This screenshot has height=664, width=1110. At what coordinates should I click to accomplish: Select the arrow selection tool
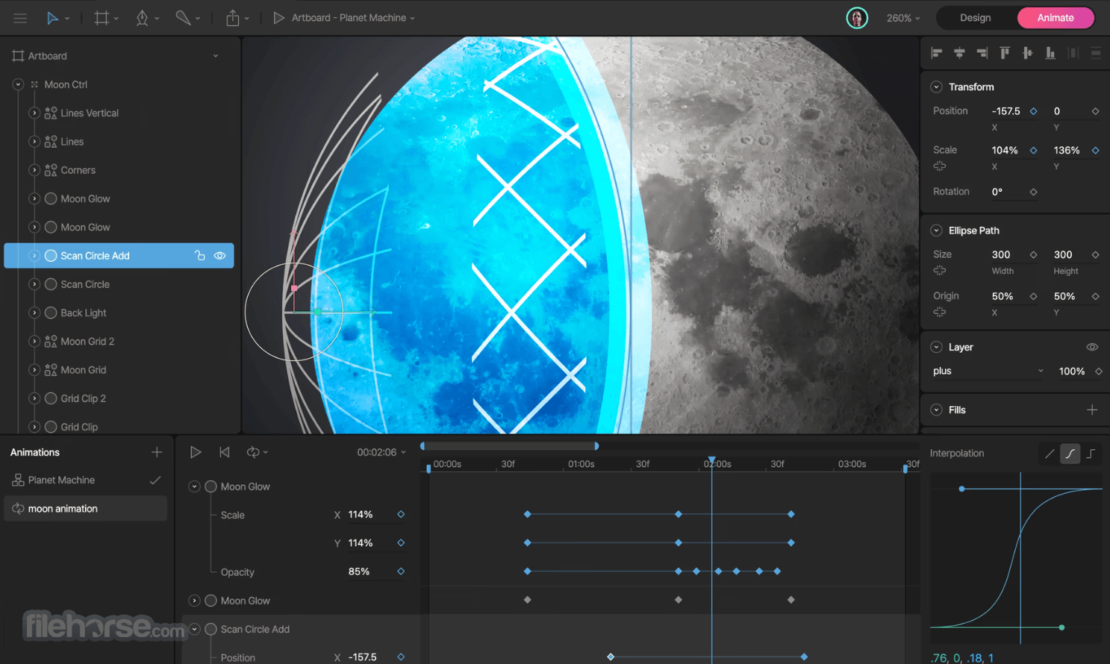(52, 18)
